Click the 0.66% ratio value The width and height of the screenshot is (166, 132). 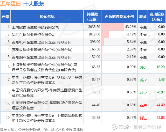(x=132, y=92)
